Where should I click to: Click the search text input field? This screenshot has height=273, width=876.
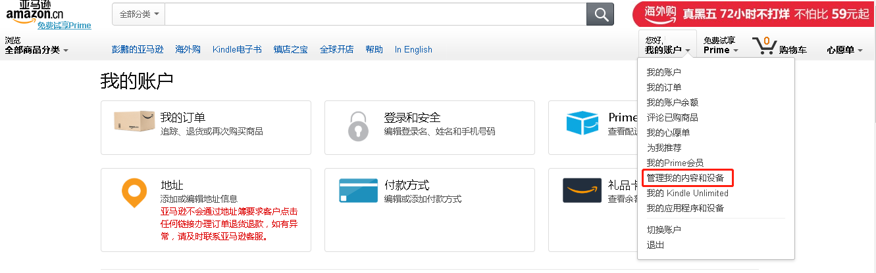pyautogui.click(x=376, y=14)
